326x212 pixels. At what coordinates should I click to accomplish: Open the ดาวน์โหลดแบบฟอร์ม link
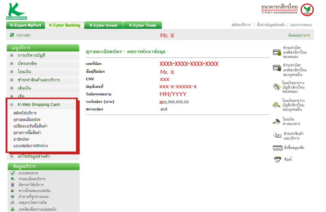pos(34,191)
